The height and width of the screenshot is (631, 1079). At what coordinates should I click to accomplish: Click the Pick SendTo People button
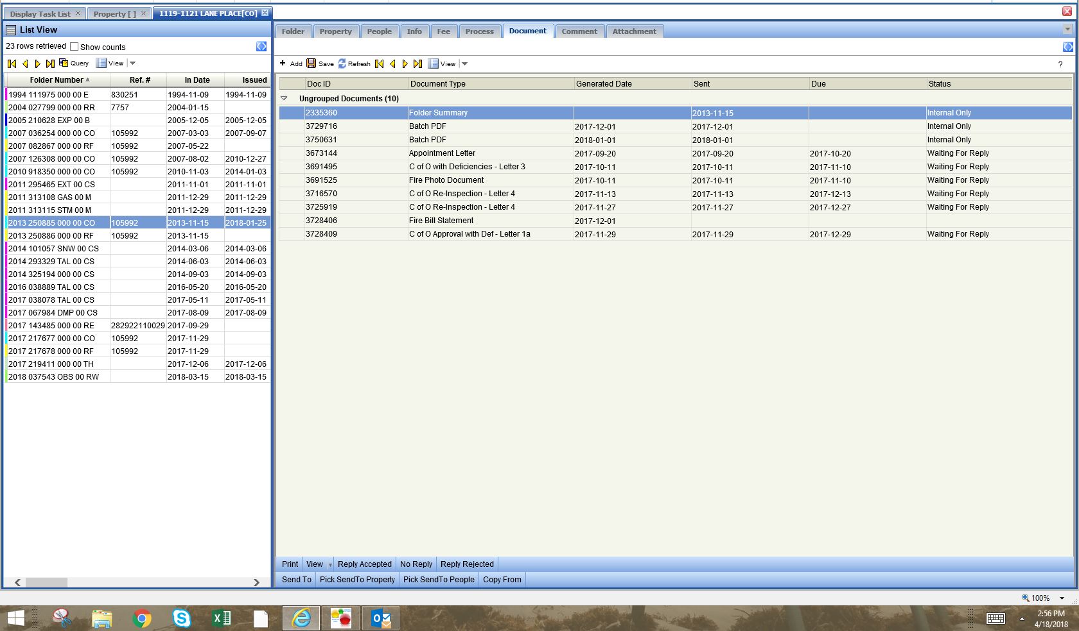pyautogui.click(x=439, y=579)
